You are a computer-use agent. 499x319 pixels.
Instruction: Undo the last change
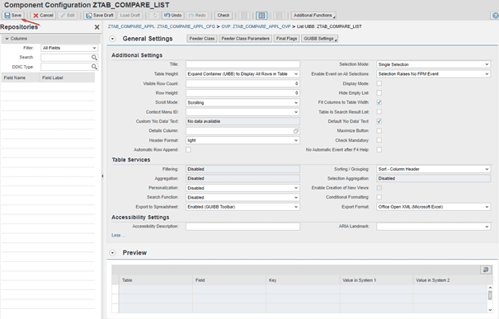coord(173,16)
